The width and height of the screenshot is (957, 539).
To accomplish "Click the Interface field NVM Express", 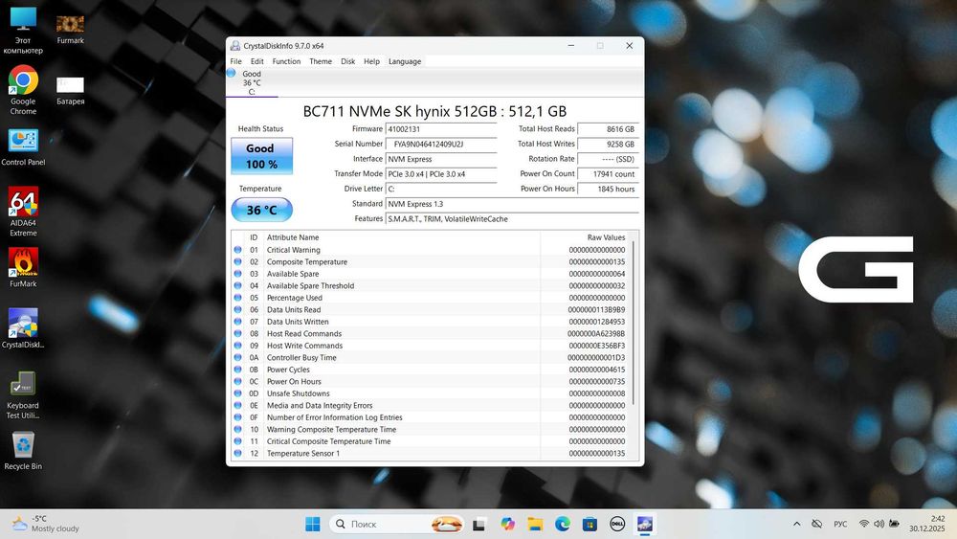I will click(x=440, y=159).
